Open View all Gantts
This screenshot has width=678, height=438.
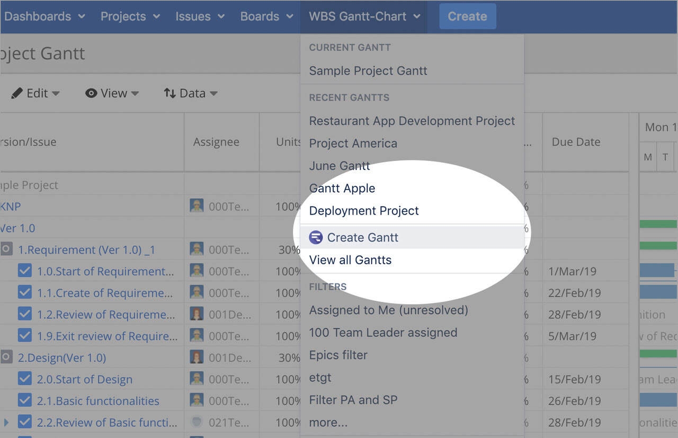coord(350,260)
